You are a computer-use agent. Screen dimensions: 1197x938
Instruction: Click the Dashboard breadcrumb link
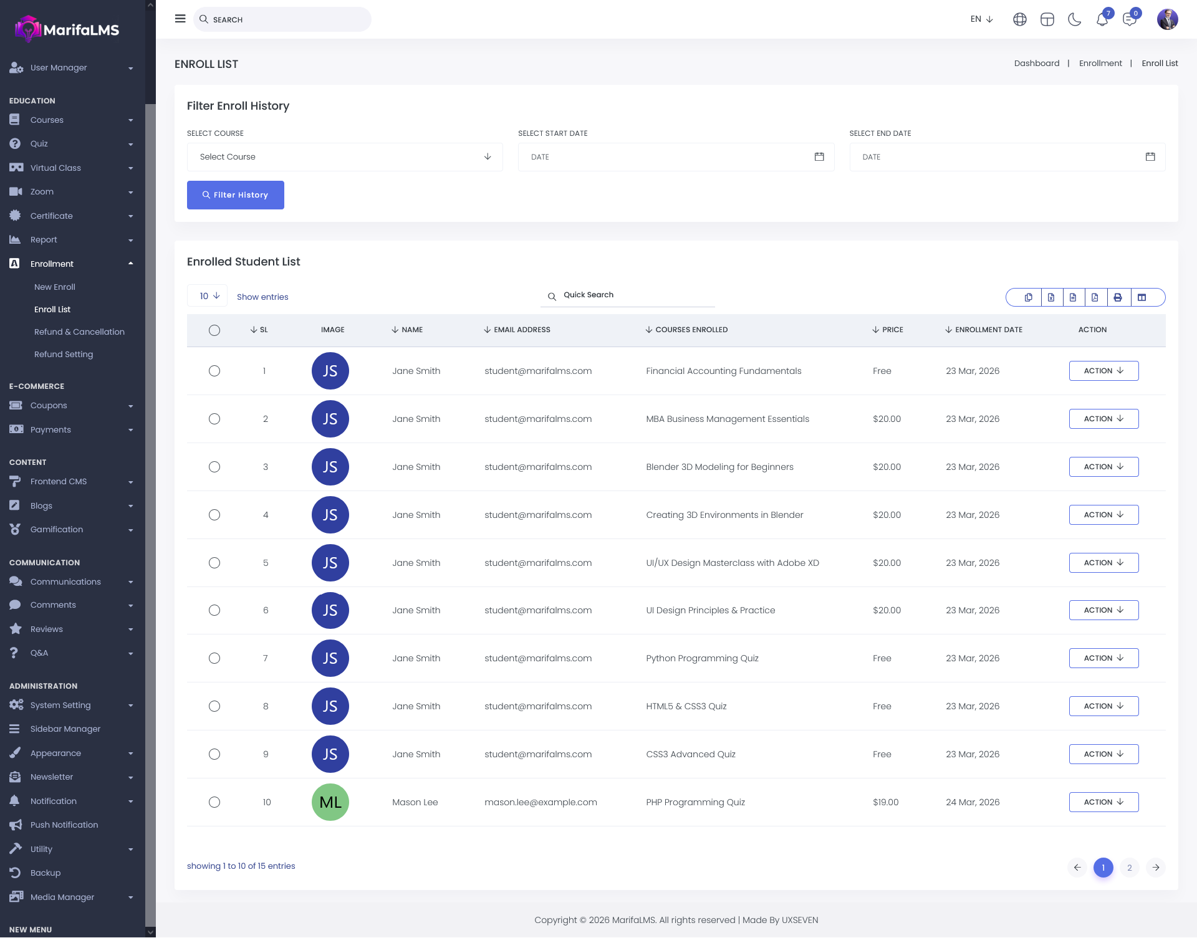pyautogui.click(x=1036, y=64)
